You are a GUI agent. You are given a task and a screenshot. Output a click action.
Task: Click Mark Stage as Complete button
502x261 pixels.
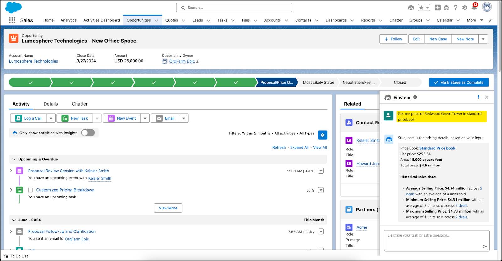pos(459,82)
